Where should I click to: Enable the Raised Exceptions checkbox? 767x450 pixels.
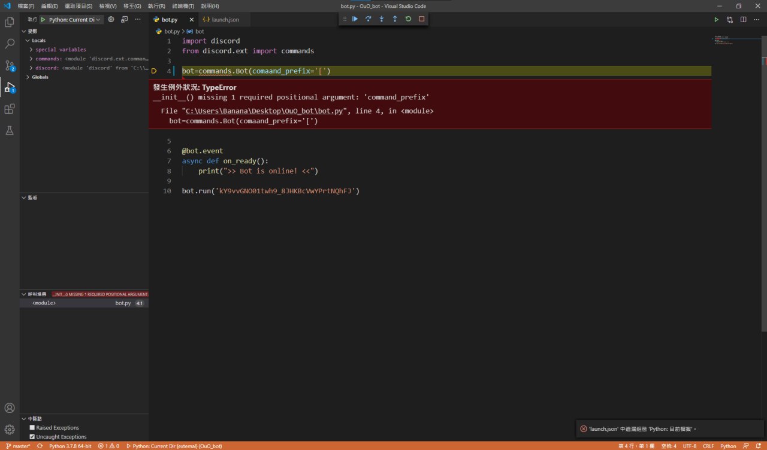click(32, 428)
